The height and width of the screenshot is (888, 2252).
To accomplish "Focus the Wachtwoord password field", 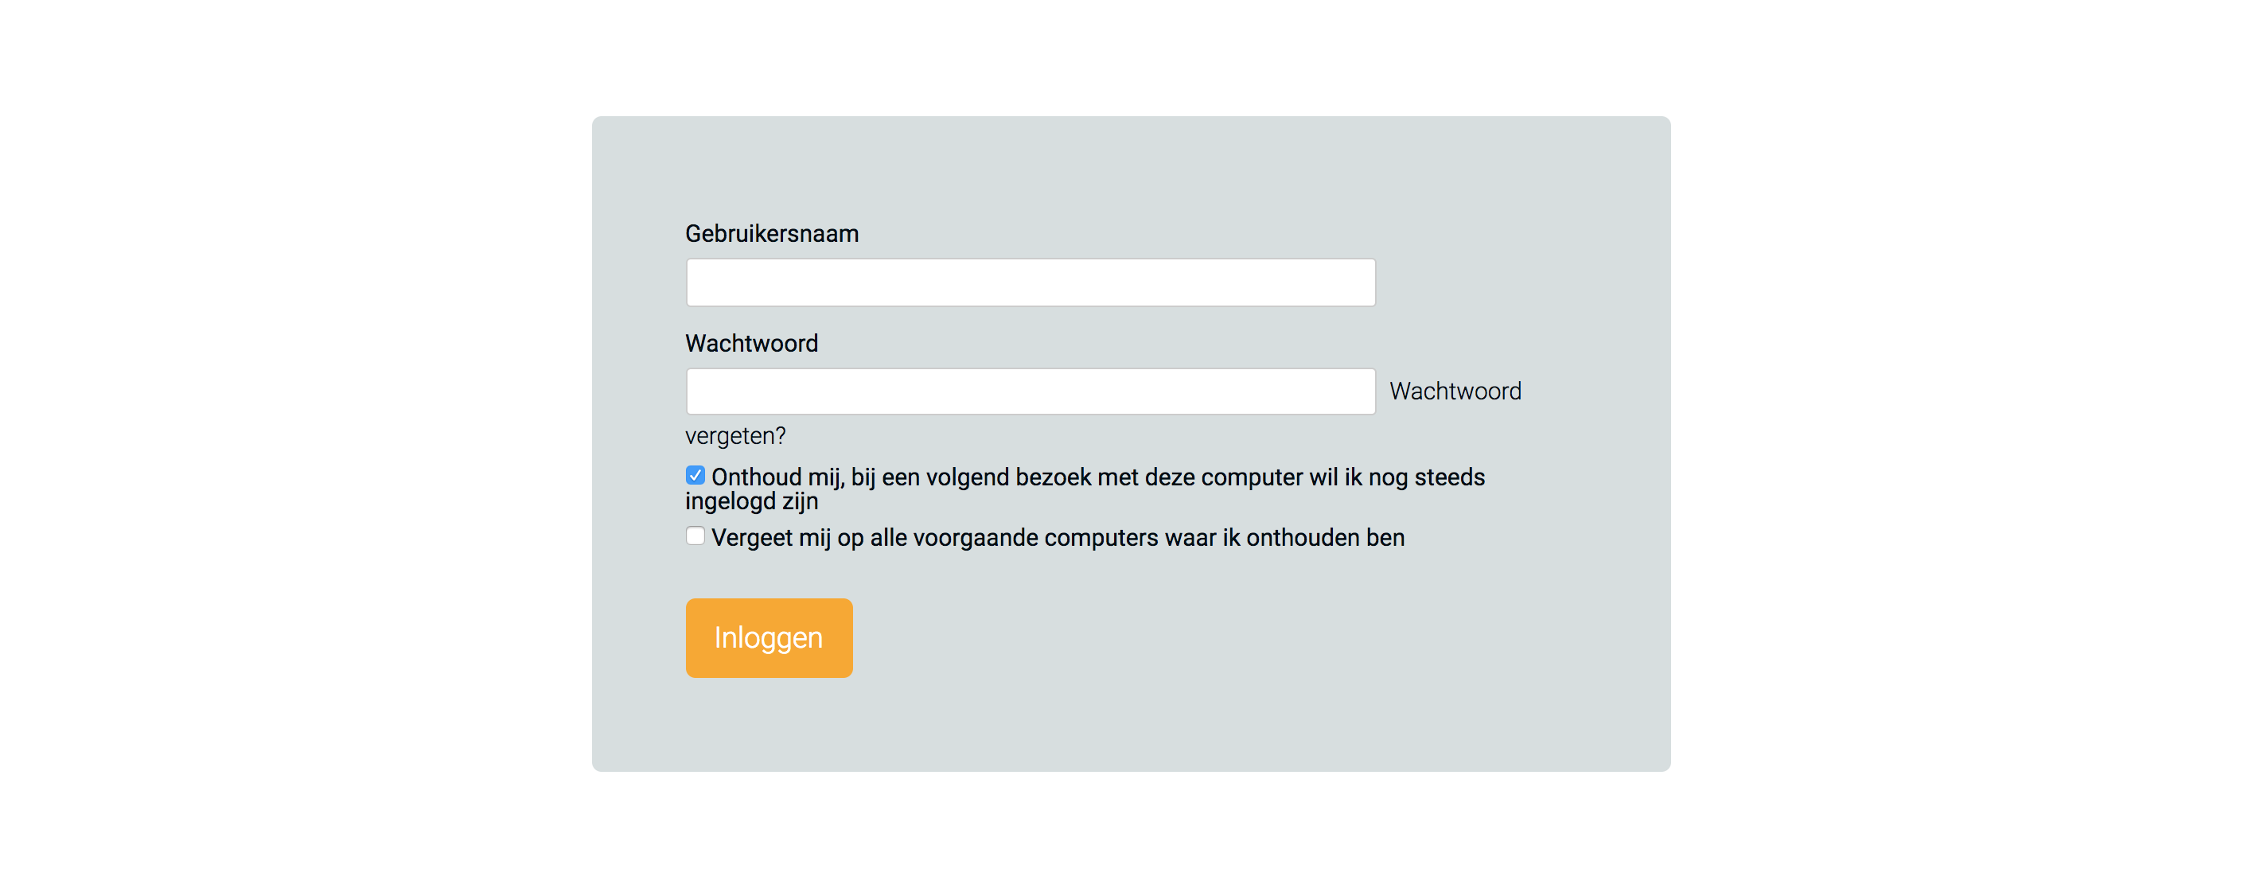I will (x=1030, y=391).
